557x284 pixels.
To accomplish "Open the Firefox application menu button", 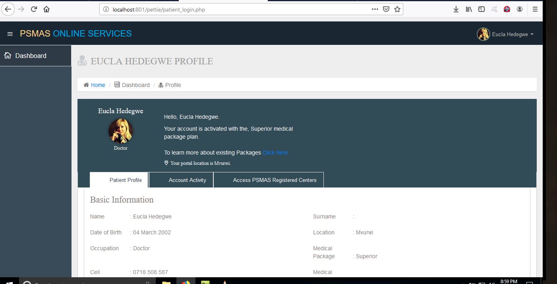I will [535, 9].
